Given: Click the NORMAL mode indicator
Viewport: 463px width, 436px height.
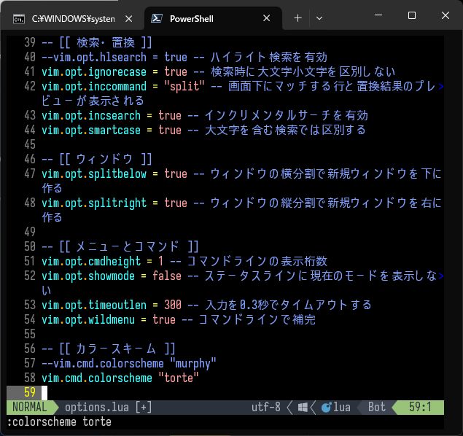Looking at the screenshot, I should point(27,408).
